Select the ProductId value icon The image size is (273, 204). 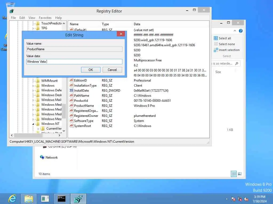(x=71, y=100)
